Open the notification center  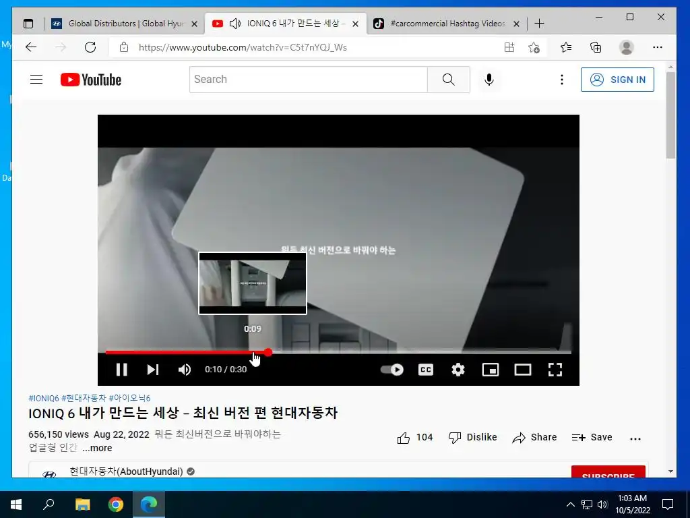pos(668,505)
